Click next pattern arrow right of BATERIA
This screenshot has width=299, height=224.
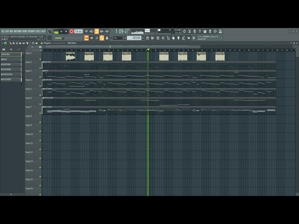[x=143, y=38]
